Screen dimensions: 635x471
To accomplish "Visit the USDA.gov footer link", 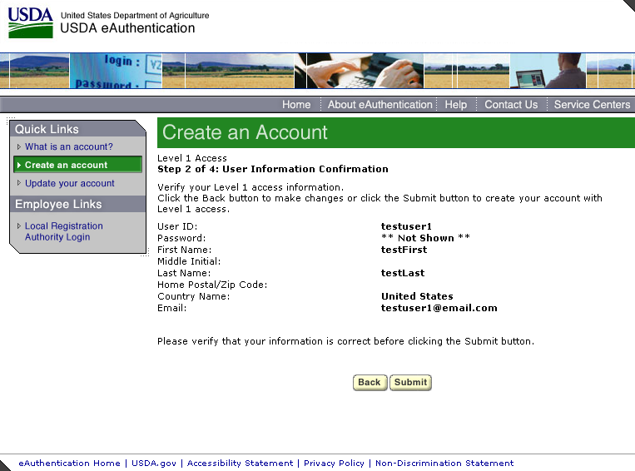I will (x=155, y=464).
